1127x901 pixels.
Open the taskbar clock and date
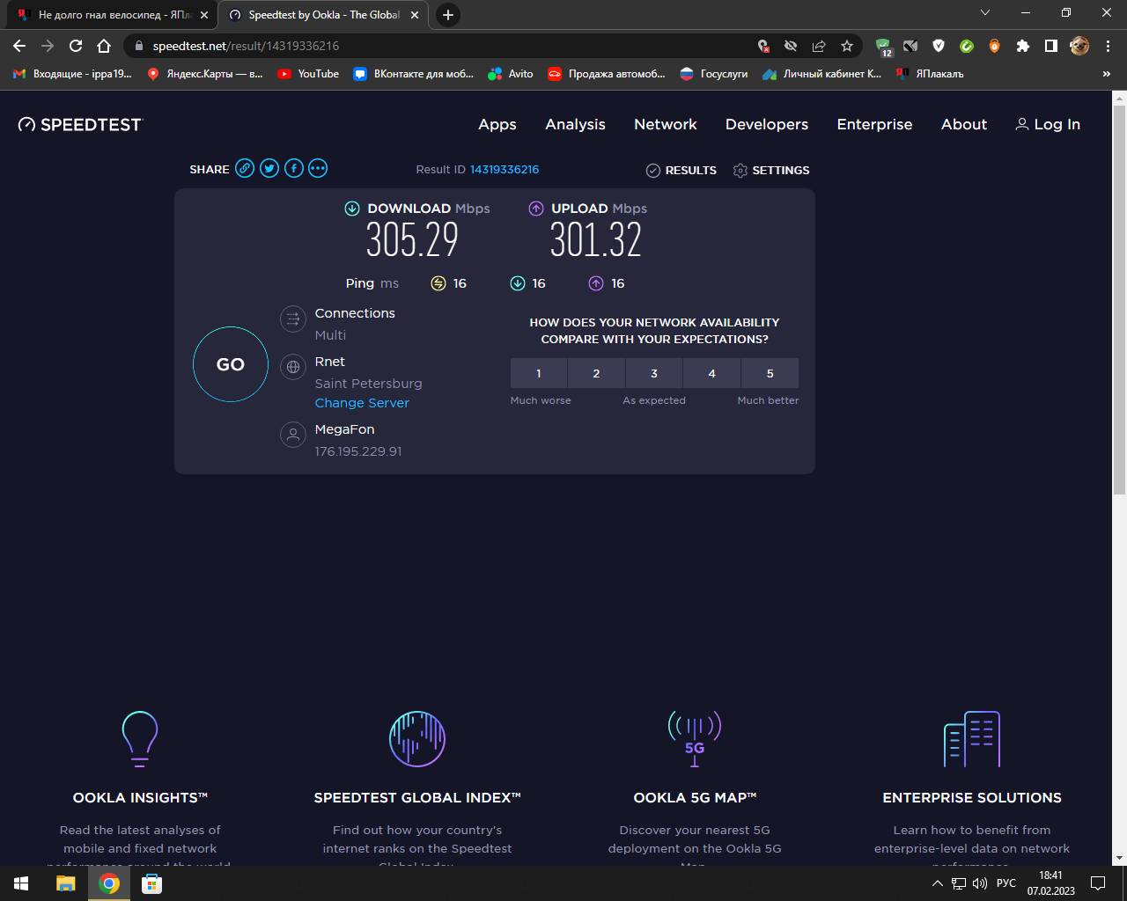point(1050,883)
